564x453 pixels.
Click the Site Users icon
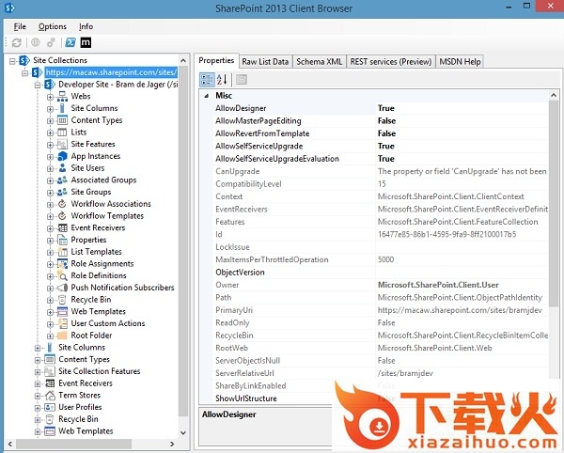point(62,168)
